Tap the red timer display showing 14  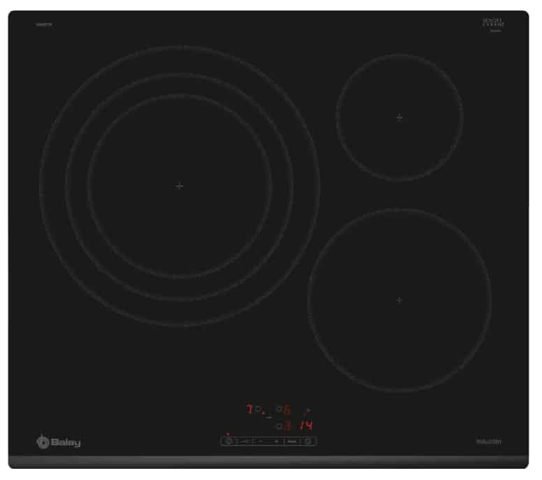[x=307, y=426]
